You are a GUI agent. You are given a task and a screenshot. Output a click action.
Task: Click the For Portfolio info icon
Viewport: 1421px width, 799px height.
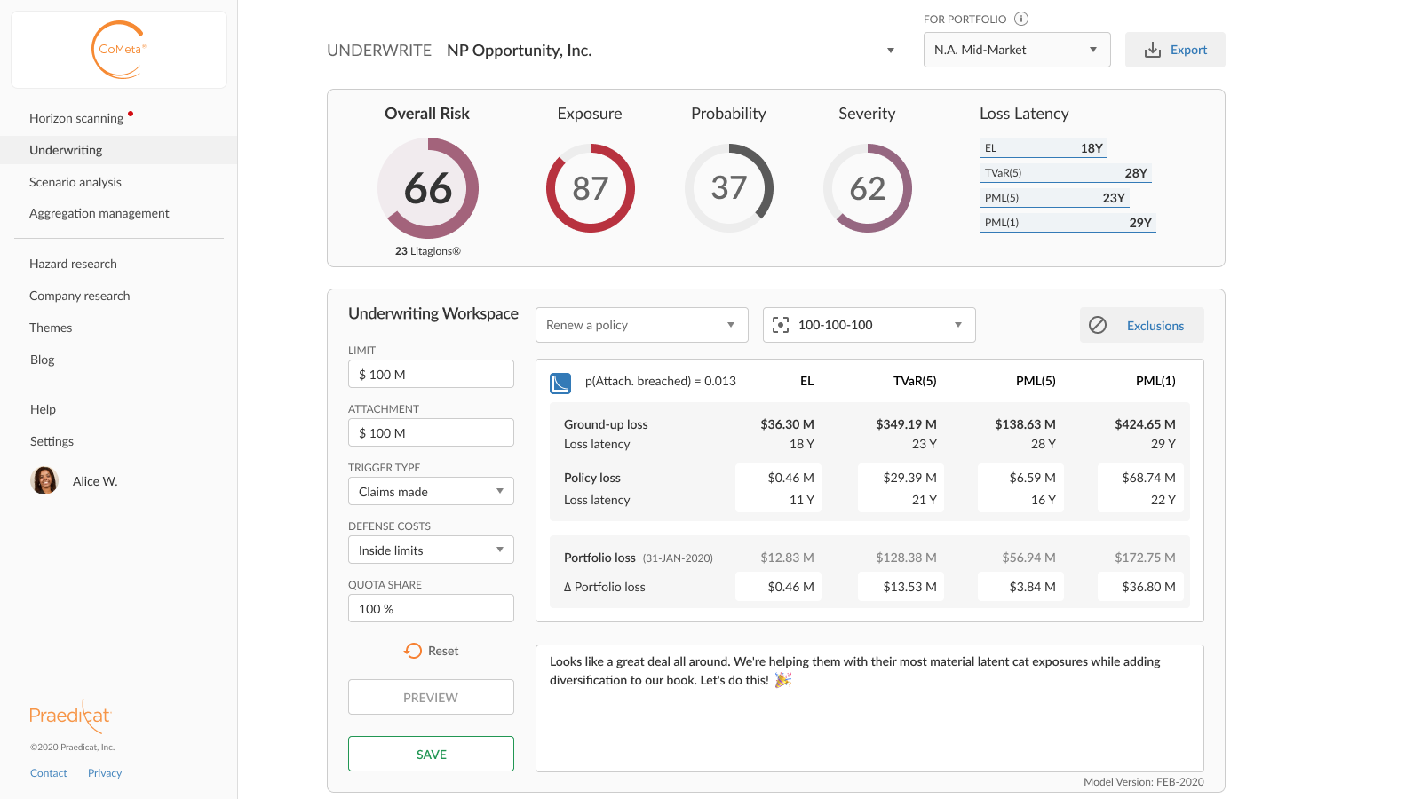(x=1021, y=19)
